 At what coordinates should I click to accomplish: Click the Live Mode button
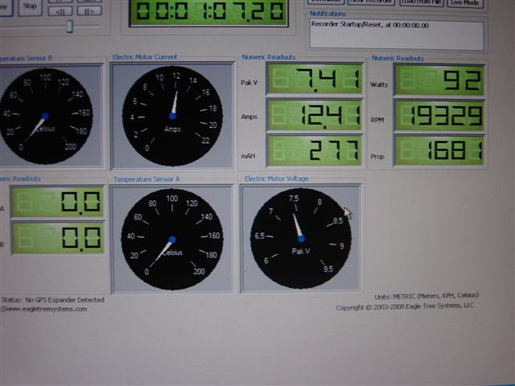pos(467,3)
